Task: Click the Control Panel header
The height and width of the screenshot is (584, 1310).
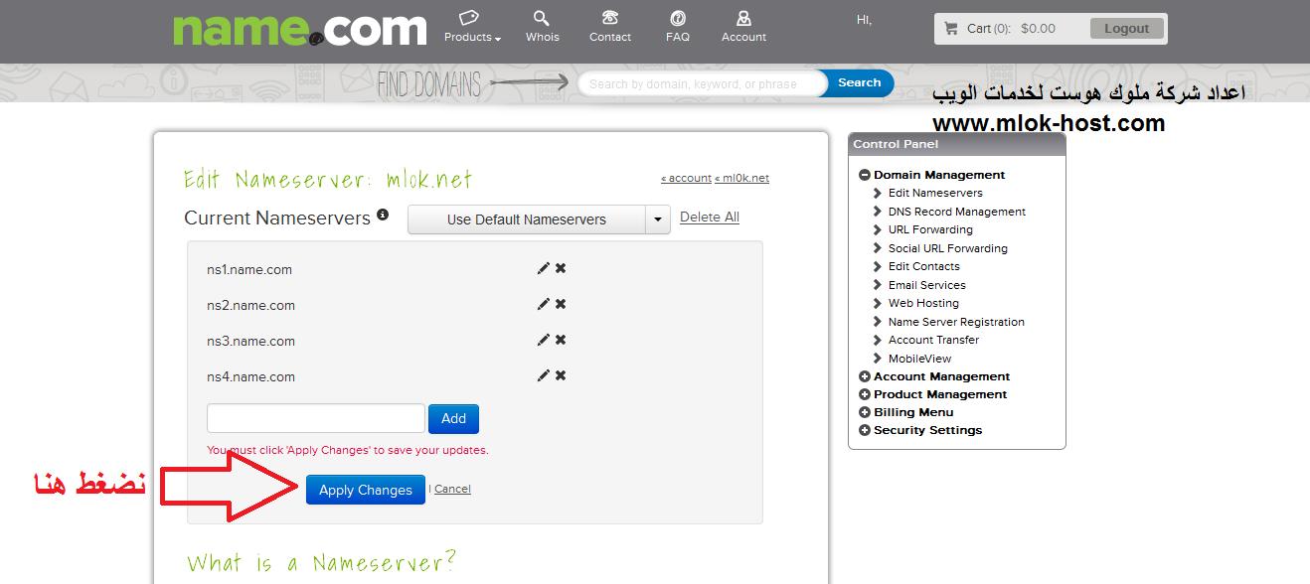Action: (x=956, y=144)
